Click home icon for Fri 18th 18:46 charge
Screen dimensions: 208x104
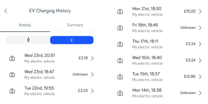click(x=120, y=28)
